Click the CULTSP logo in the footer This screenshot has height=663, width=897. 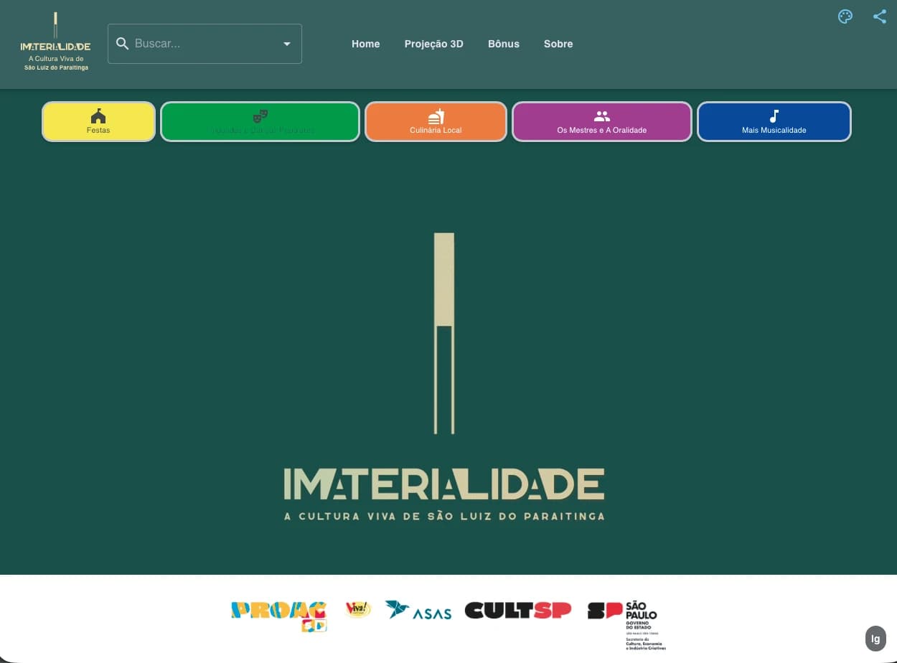[x=518, y=611]
